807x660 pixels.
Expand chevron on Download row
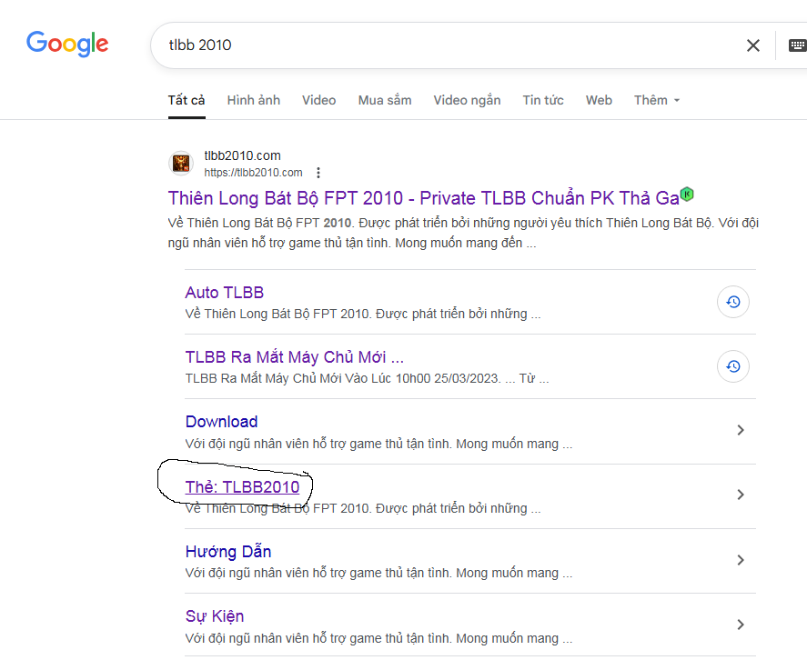click(x=741, y=430)
